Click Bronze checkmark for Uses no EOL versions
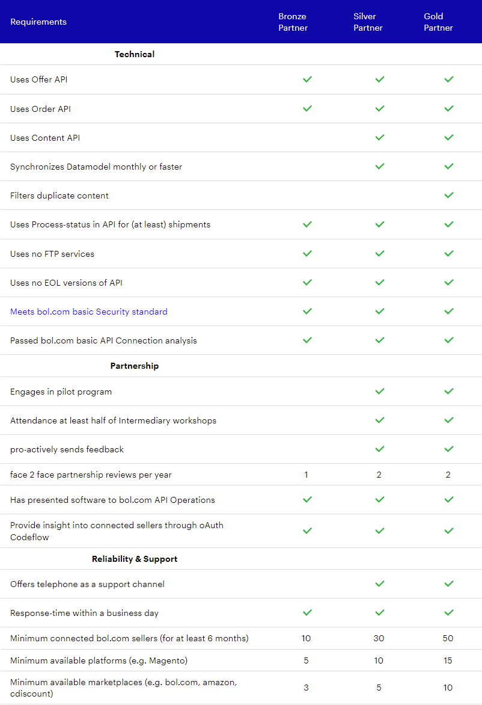482x705 pixels. (x=307, y=282)
